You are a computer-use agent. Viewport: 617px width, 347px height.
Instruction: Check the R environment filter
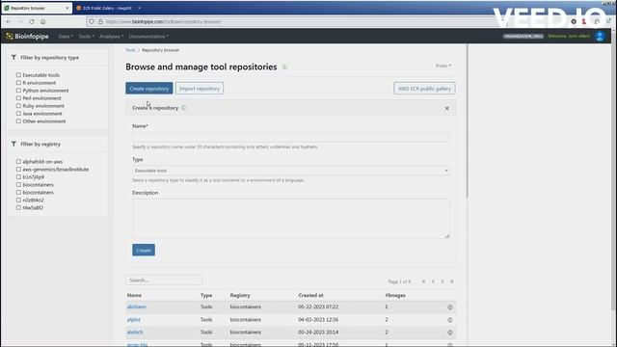[x=18, y=83]
